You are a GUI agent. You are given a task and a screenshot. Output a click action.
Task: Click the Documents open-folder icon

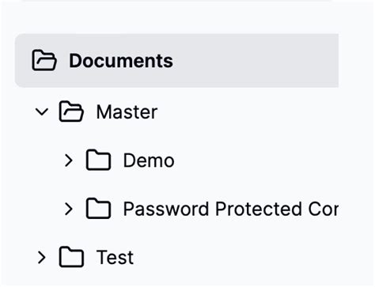44,60
